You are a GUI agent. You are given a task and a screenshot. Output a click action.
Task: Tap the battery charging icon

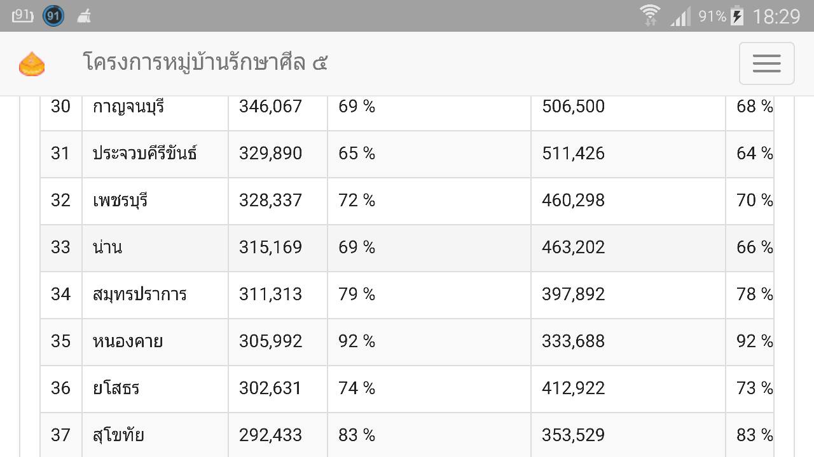pos(737,15)
